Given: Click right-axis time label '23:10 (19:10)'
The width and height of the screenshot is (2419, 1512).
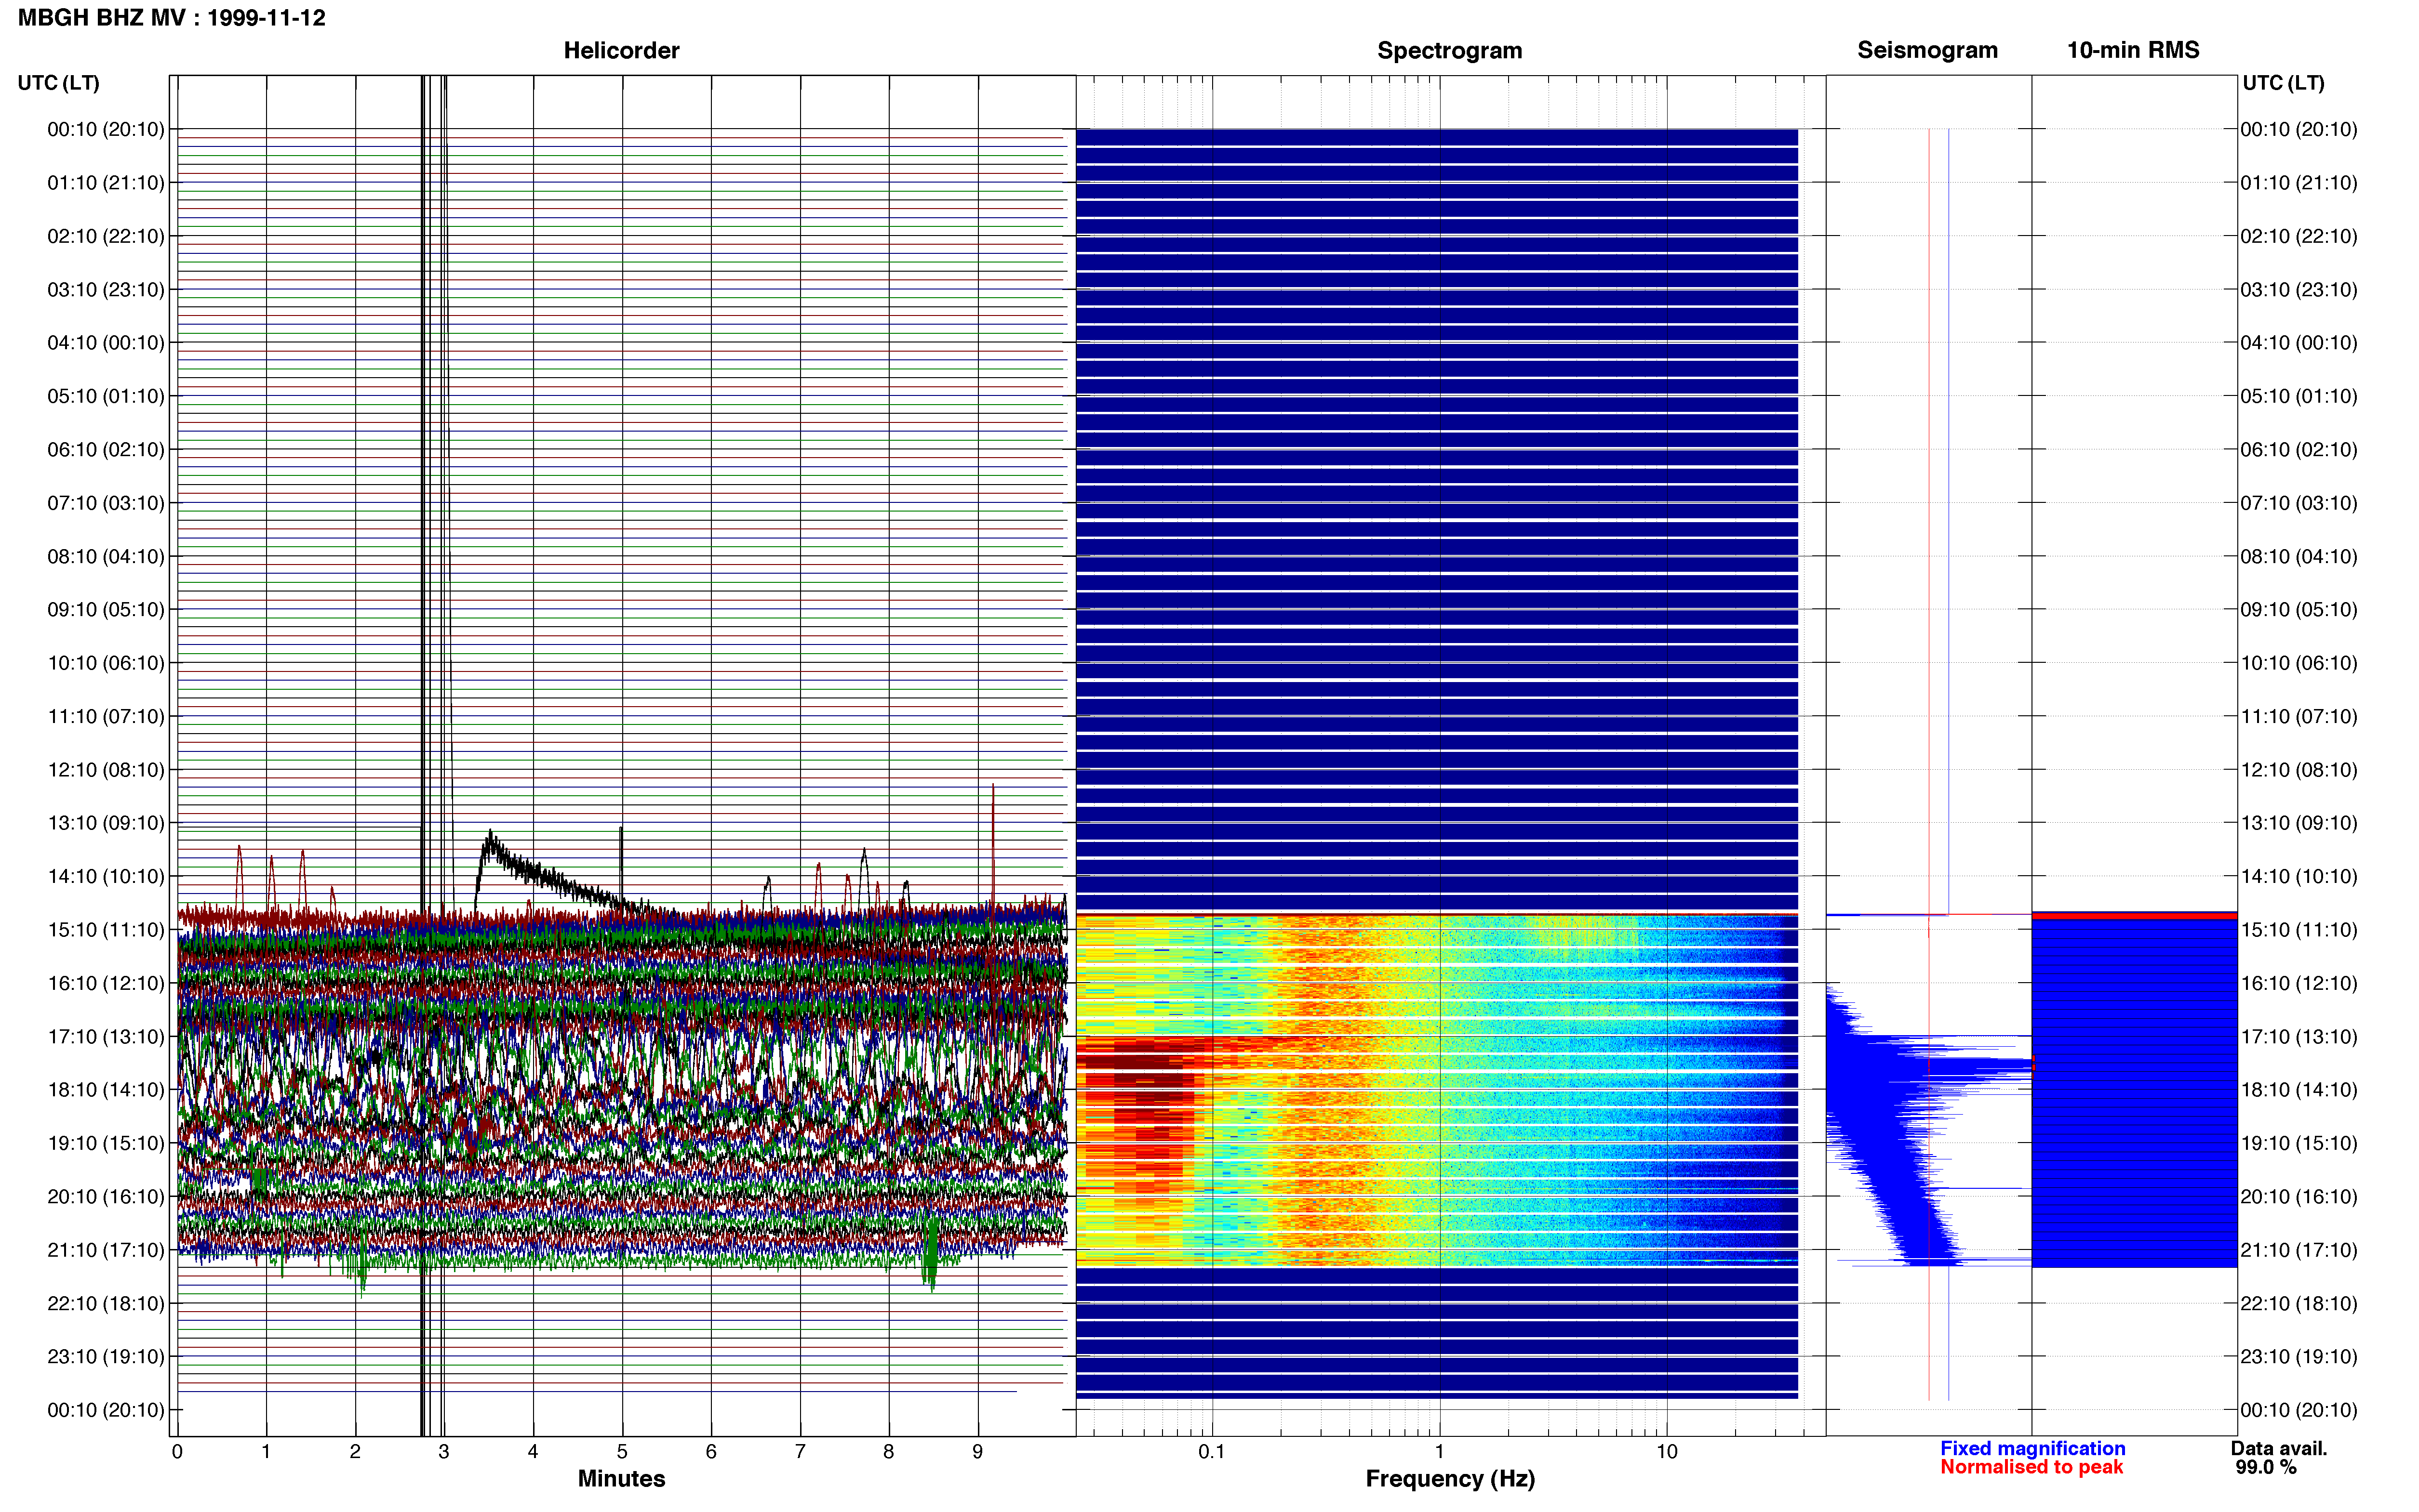Looking at the screenshot, I should [2299, 1357].
